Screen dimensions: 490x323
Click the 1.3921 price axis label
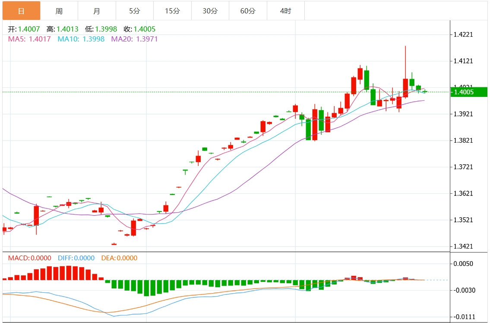click(x=463, y=114)
